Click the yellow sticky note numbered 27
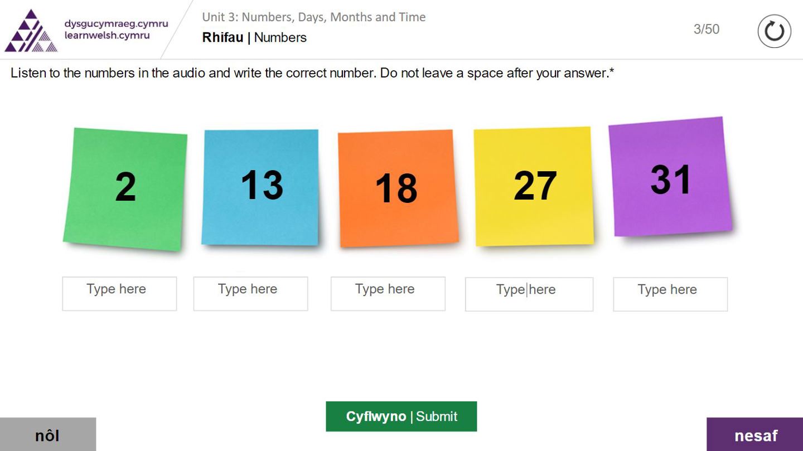 point(534,186)
